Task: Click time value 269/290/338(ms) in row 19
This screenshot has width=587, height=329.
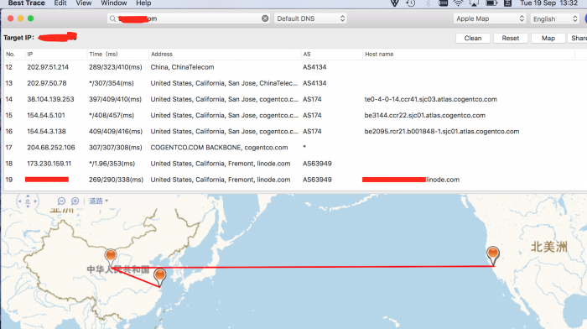Action: 116,180
